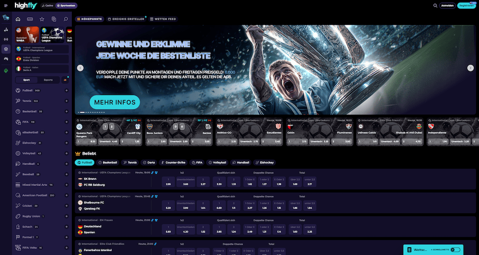Advance banner with the right arrow
Screen dimensions: 479x255
(x=470, y=68)
